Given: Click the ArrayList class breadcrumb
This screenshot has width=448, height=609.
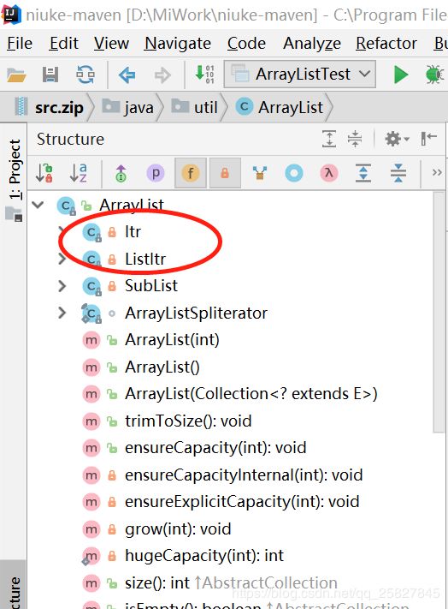Looking at the screenshot, I should click(280, 107).
